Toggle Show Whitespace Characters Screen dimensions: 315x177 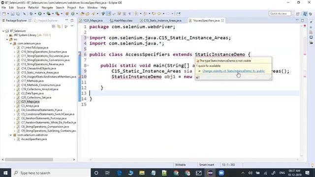(x=129, y=14)
